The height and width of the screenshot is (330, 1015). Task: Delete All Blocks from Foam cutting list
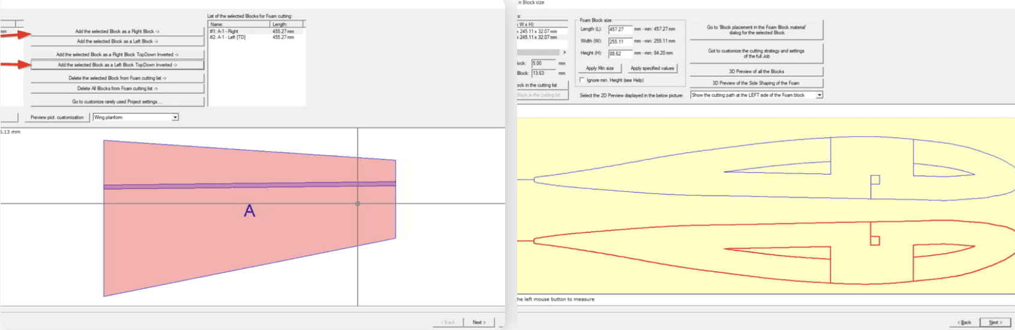(117, 88)
